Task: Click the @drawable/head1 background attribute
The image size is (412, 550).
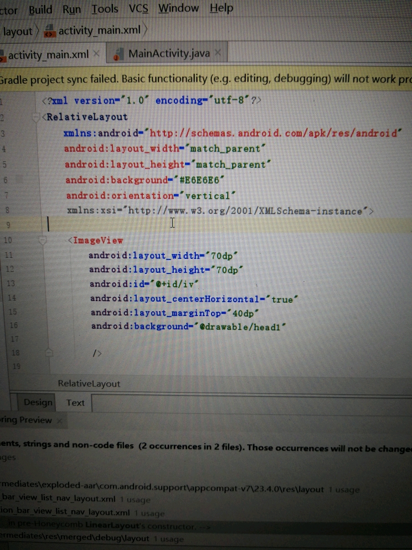Action: coord(188,327)
